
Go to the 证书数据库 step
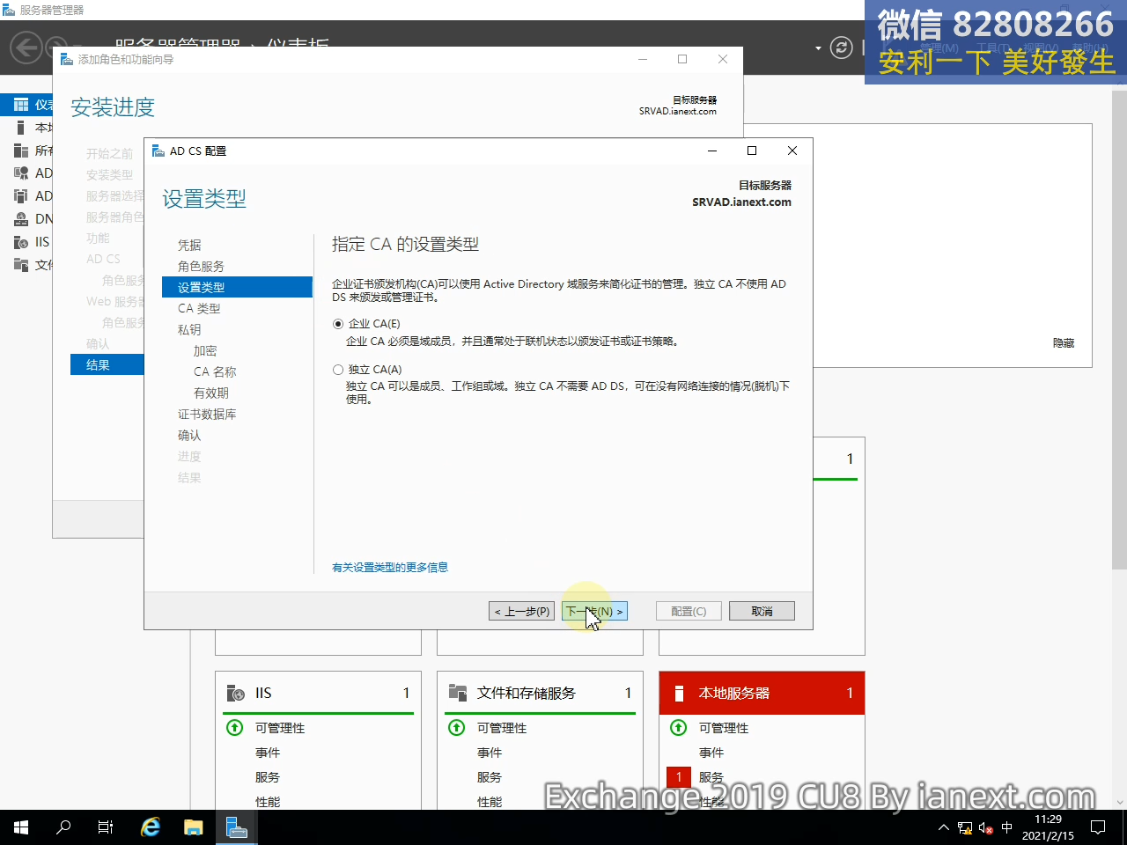coord(207,414)
